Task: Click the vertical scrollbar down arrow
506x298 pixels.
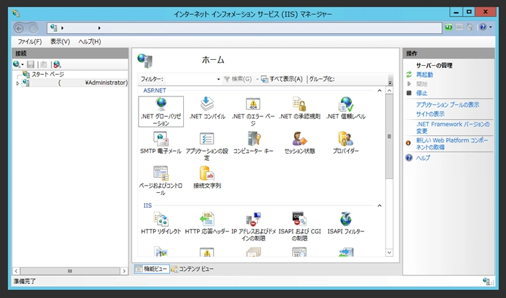Action: coord(389,253)
